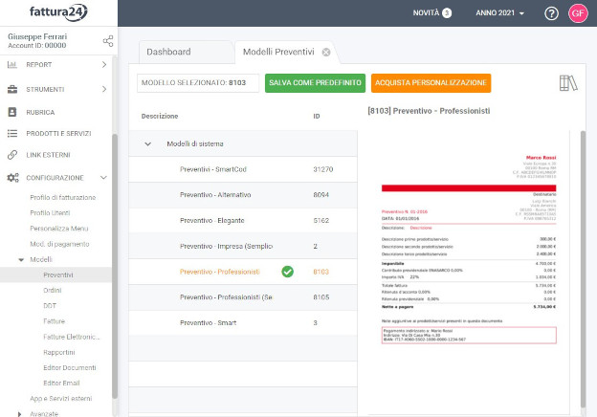Click the MODELLO SELEZIONATO: 8103 field

click(x=198, y=83)
